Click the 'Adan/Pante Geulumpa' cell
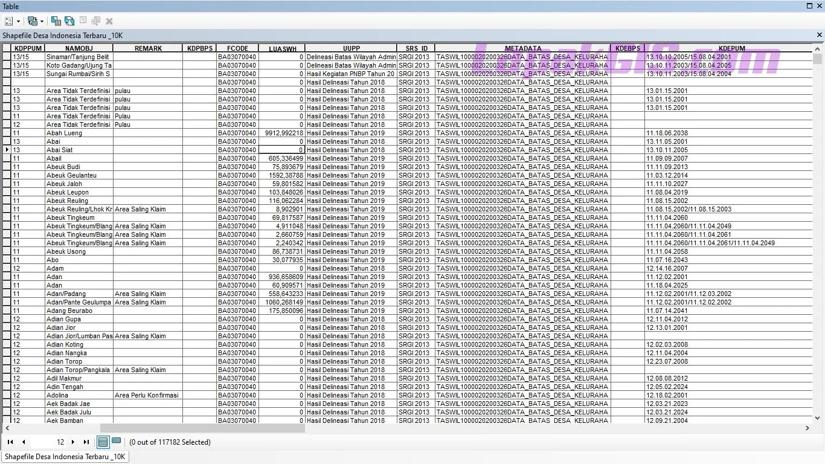Image resolution: width=825 pixels, height=464 pixels. [x=79, y=302]
